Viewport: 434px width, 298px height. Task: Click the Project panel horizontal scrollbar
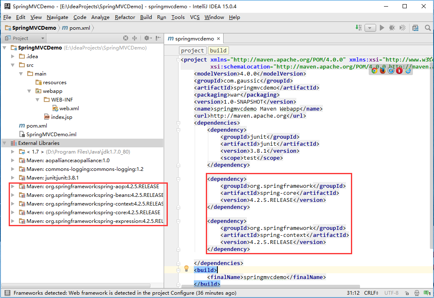click(x=76, y=285)
